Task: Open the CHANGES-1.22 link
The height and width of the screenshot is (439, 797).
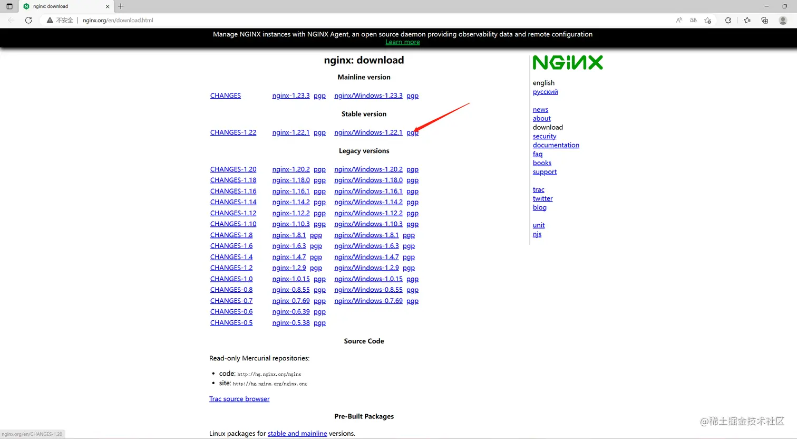Action: 234,132
